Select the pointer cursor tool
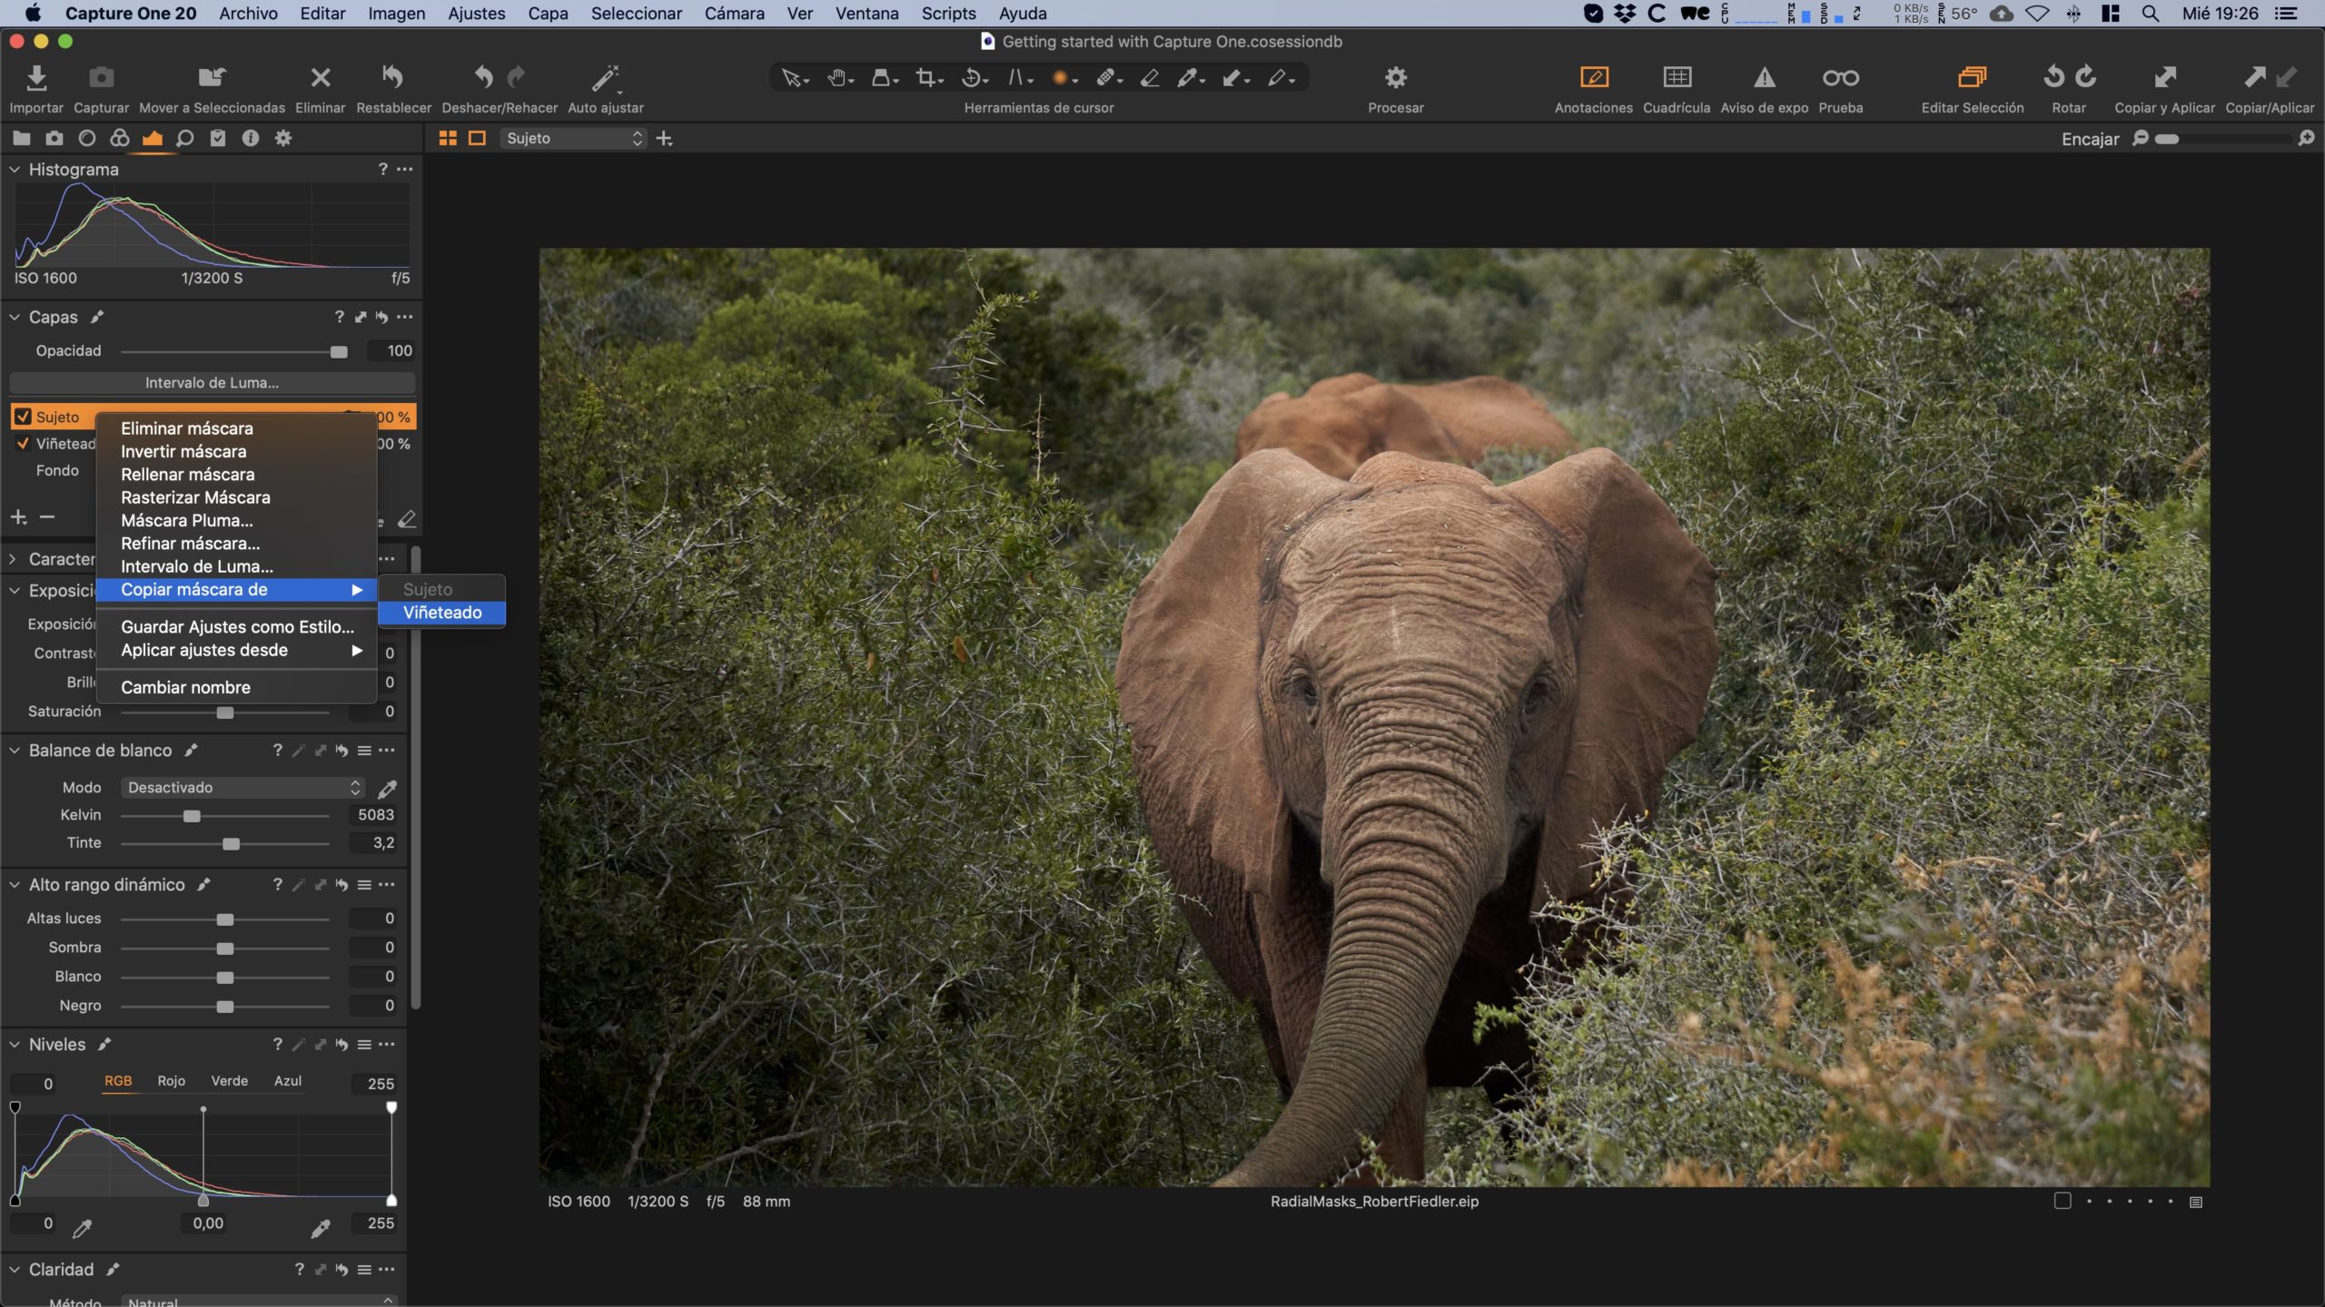This screenshot has width=2325, height=1307. click(x=795, y=78)
